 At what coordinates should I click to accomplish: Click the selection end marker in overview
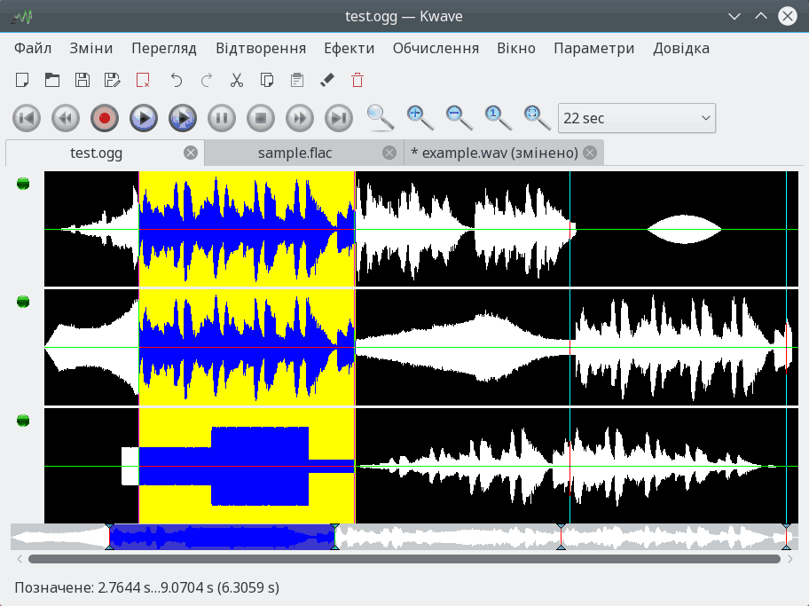tap(334, 537)
